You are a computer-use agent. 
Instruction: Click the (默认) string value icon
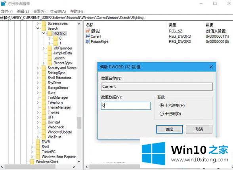coord(88,31)
